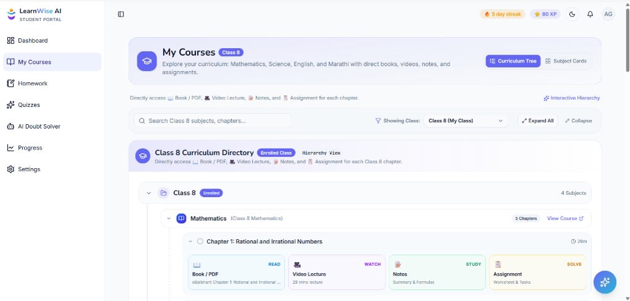Collapse the Class 8 tree node chevron
The image size is (630, 301).
coord(149,193)
